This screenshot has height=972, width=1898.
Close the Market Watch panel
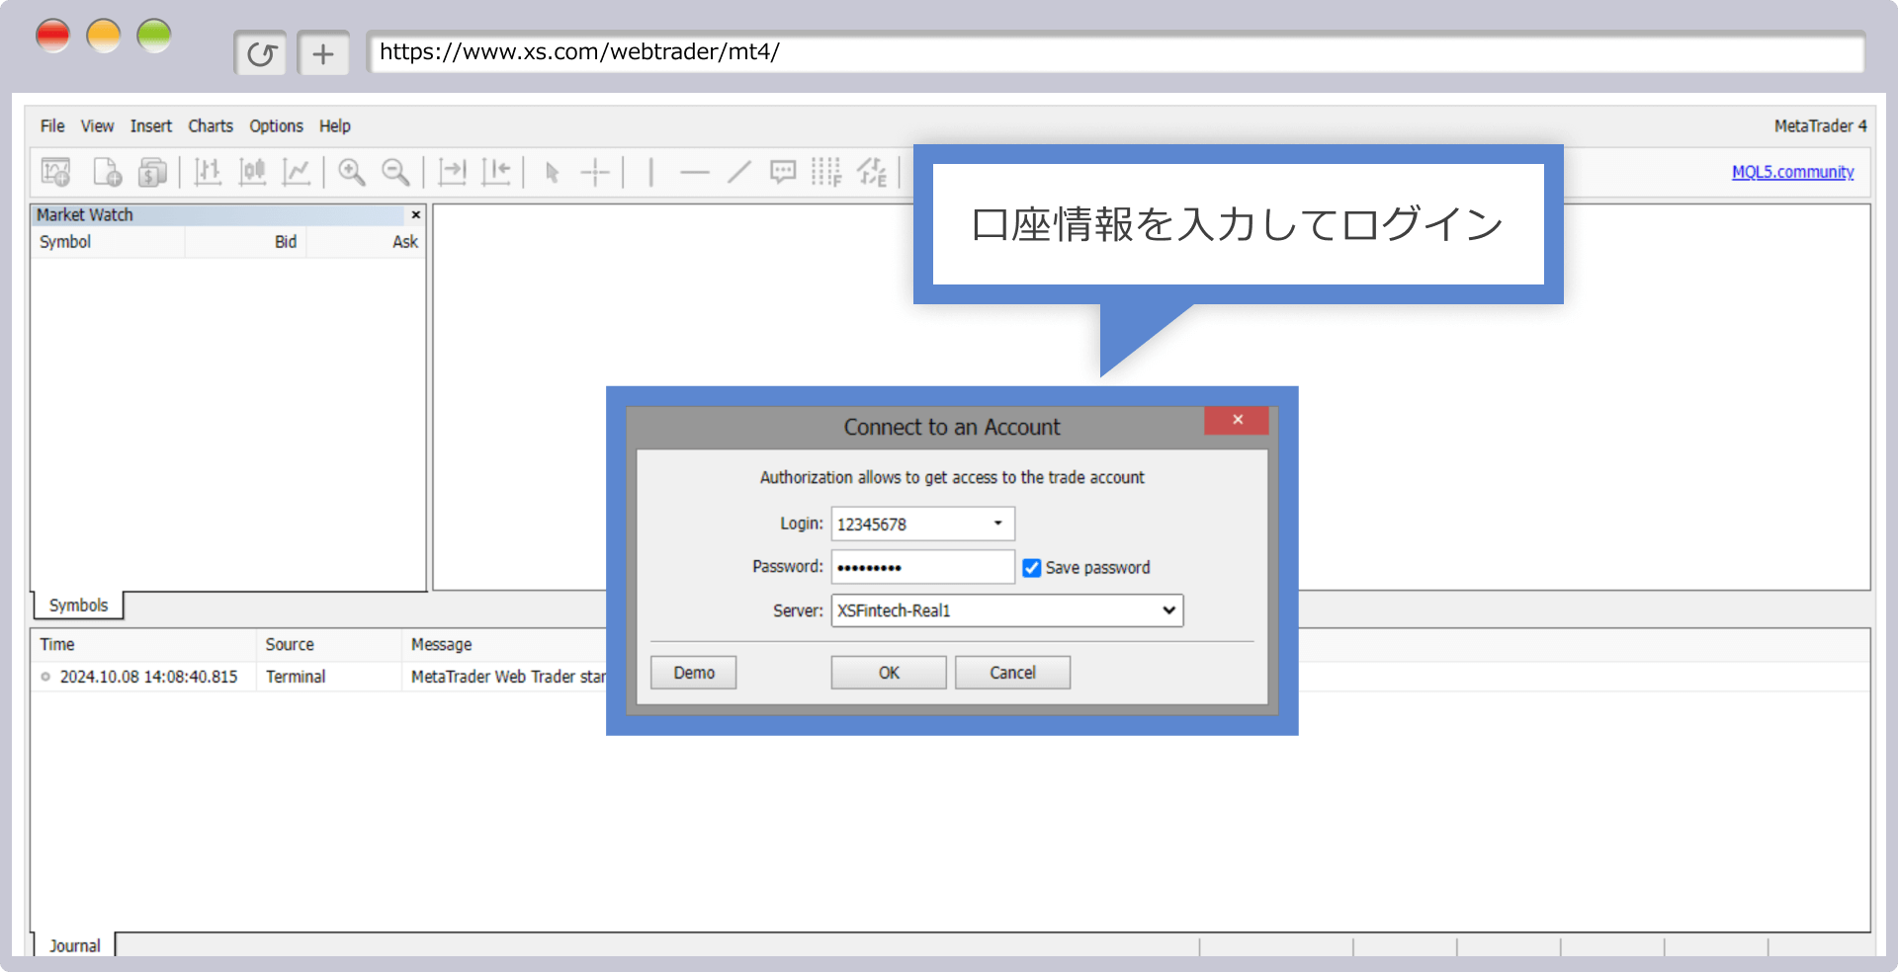416,214
